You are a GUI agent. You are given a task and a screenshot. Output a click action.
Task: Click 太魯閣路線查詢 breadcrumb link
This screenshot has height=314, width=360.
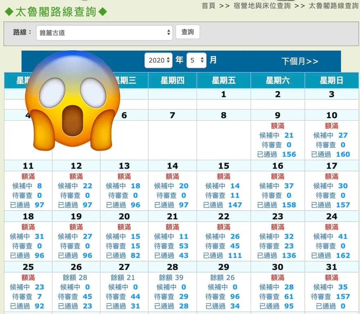click(333, 6)
